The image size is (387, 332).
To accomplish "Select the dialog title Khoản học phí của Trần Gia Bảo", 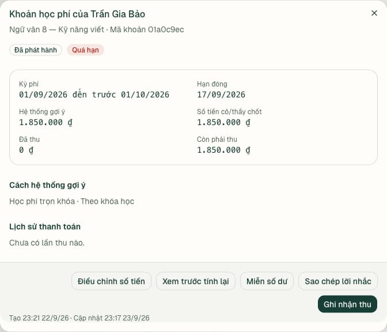I will click(77, 14).
